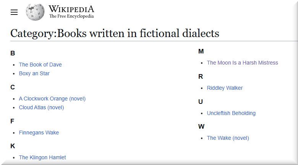
Task: Click the letter B section heading
Action: click(x=13, y=53)
